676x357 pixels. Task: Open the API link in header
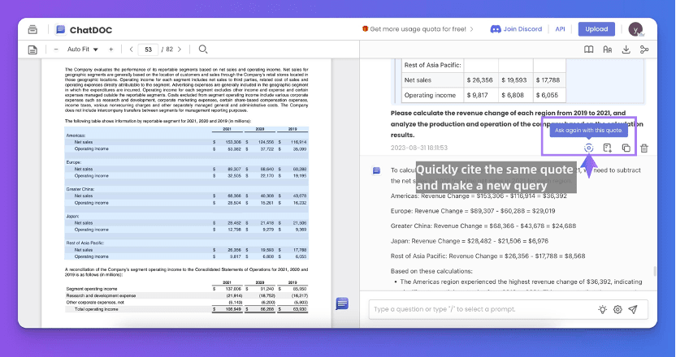[x=560, y=29]
